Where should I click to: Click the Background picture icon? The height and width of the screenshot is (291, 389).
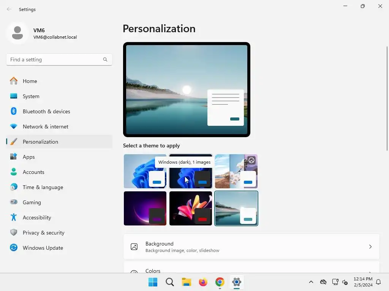pyautogui.click(x=134, y=247)
